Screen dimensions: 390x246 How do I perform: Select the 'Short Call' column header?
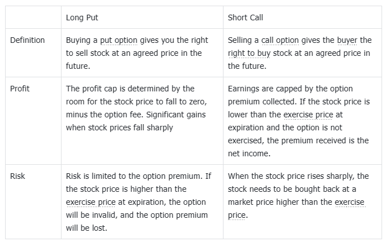[x=246, y=17]
